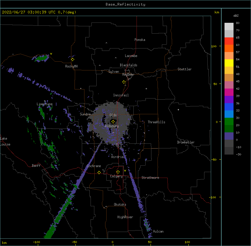251x246 pixels.
Task: Click the yellow diamond marker south of RedDeer
Action: pos(124,82)
